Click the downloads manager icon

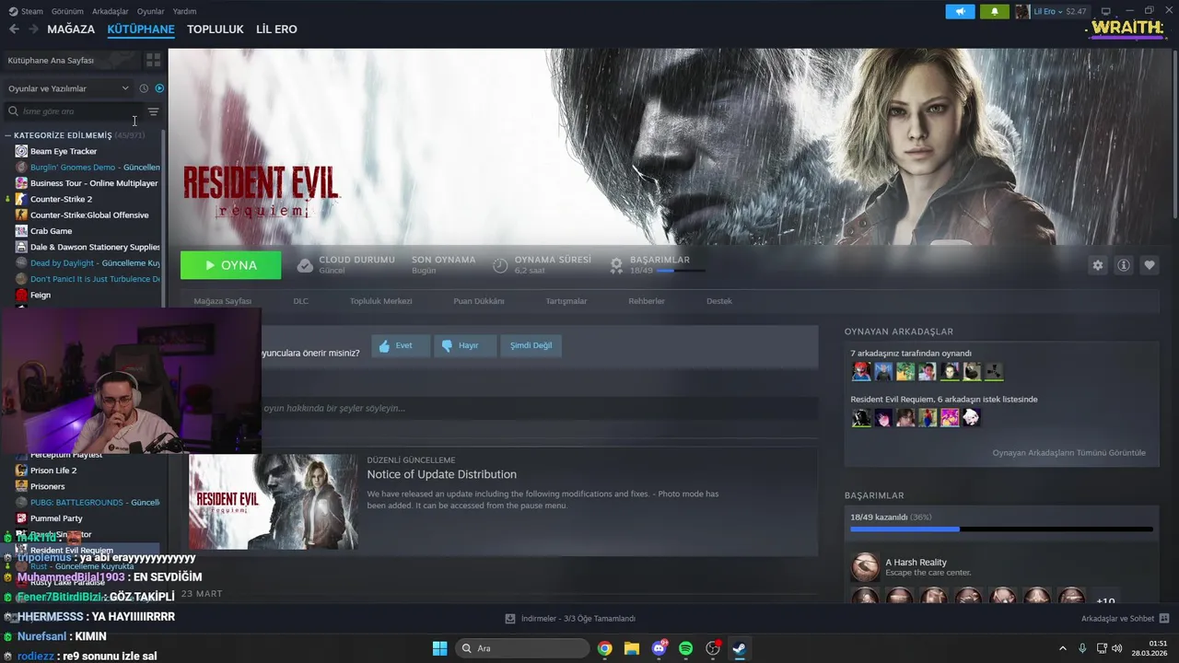[x=510, y=619]
